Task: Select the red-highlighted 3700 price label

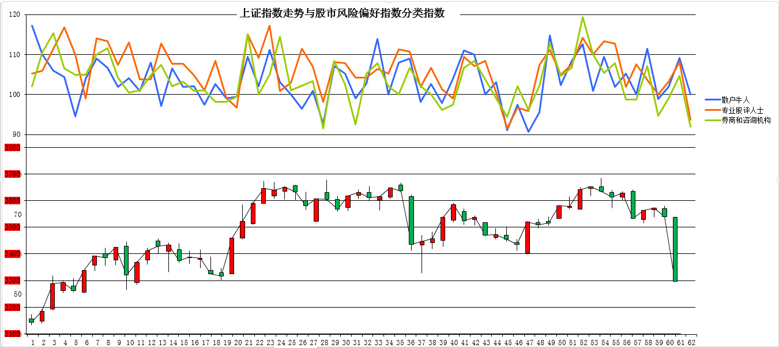Action: (x=12, y=174)
